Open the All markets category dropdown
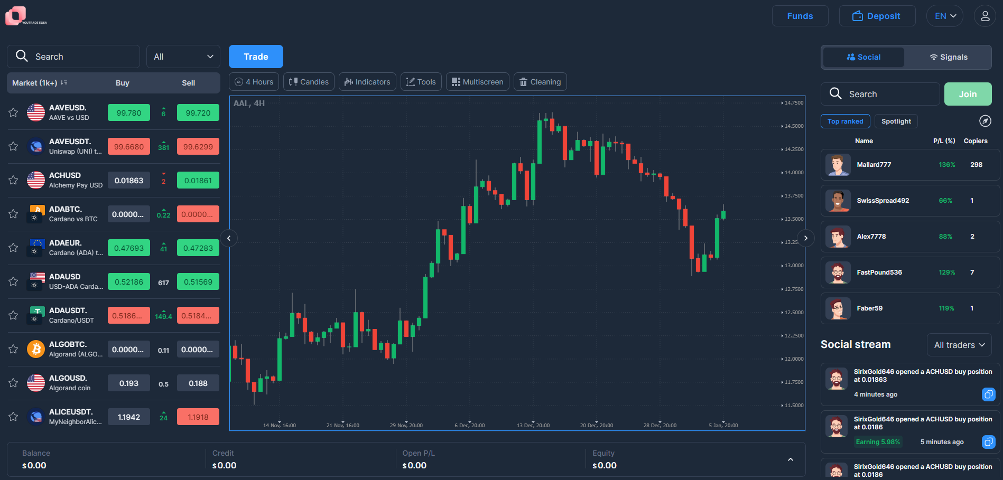 [183, 57]
